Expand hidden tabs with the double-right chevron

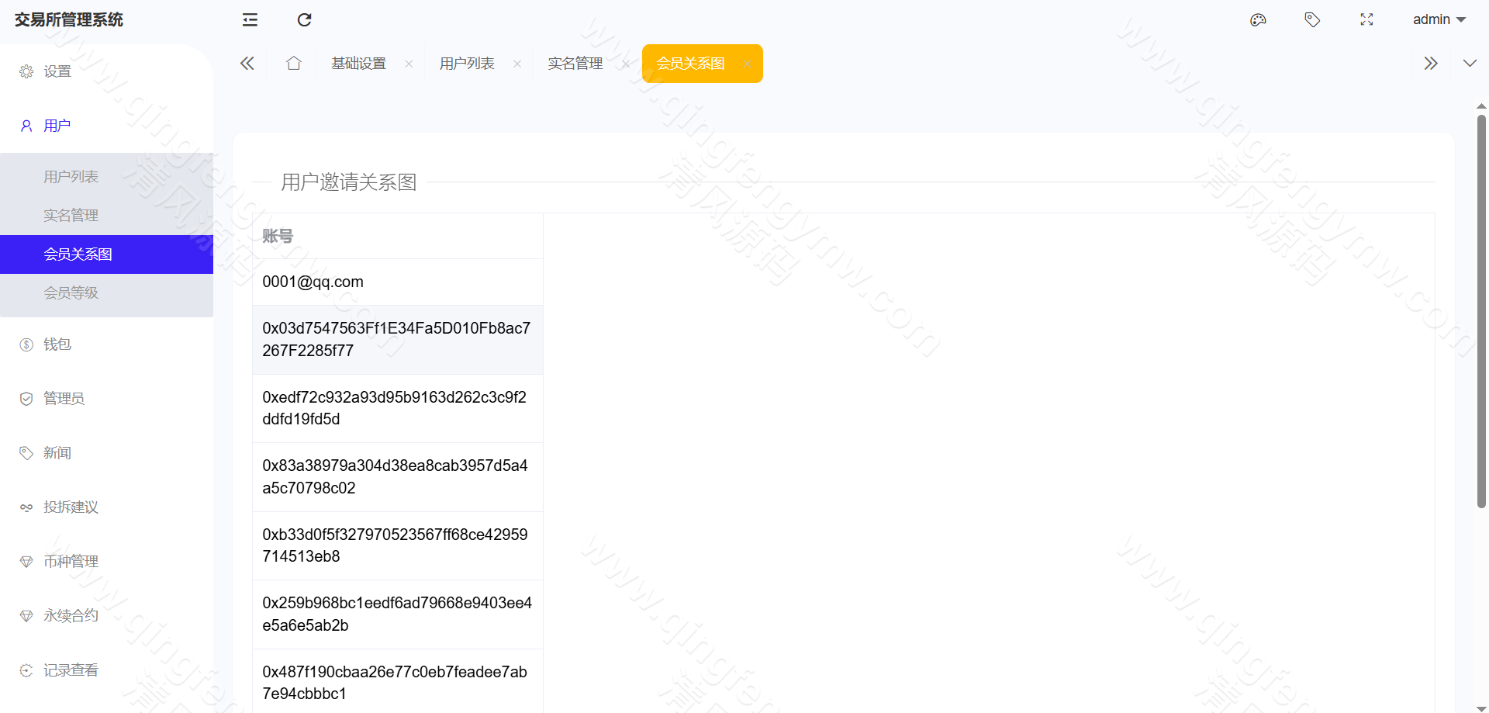pos(1431,63)
